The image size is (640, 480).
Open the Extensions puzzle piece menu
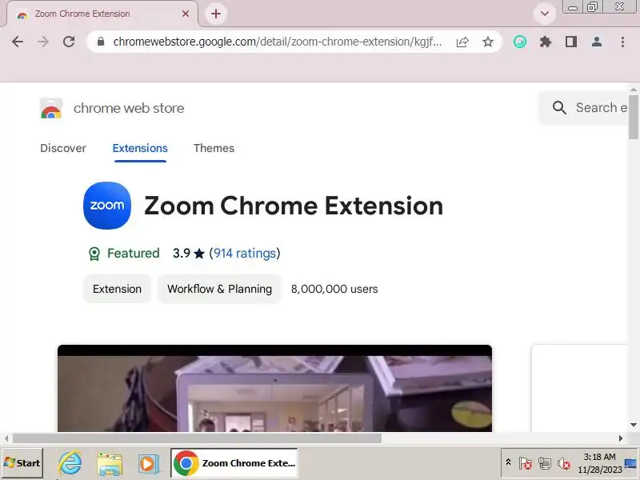(x=546, y=42)
